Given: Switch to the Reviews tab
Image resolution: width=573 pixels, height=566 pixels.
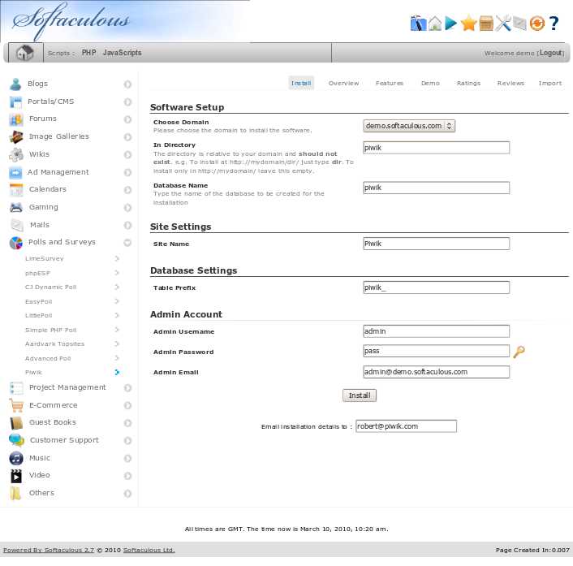Looking at the screenshot, I should pyautogui.click(x=511, y=83).
